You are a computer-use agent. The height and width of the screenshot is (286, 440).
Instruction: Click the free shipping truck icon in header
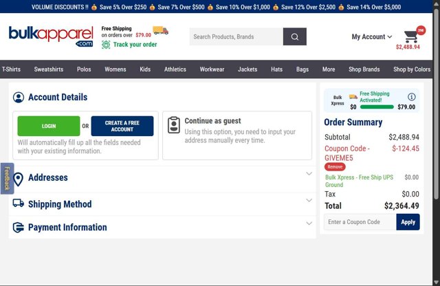click(160, 30)
